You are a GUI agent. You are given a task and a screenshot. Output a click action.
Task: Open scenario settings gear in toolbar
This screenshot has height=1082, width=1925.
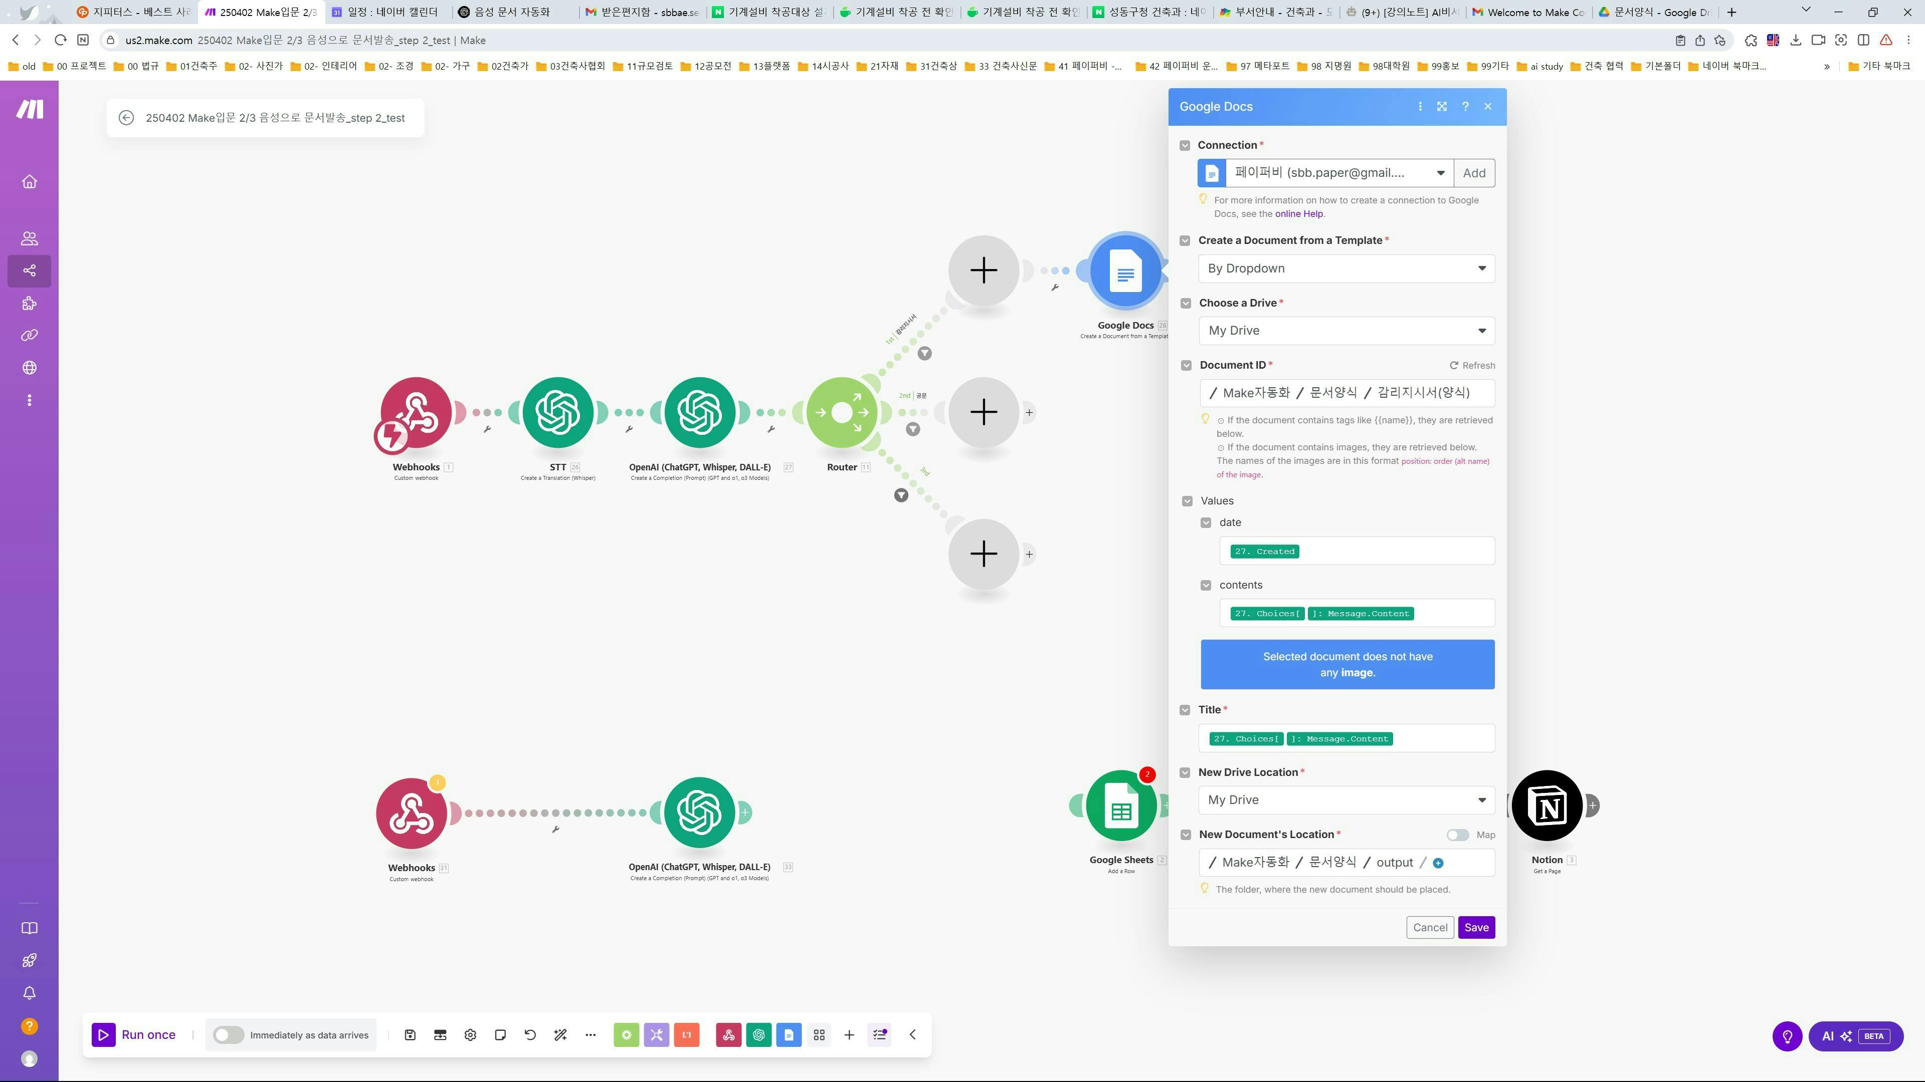(470, 1035)
